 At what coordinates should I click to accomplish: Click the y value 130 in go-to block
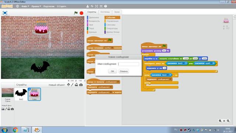click(204, 58)
